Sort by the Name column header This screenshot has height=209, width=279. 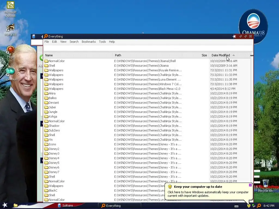coord(78,55)
